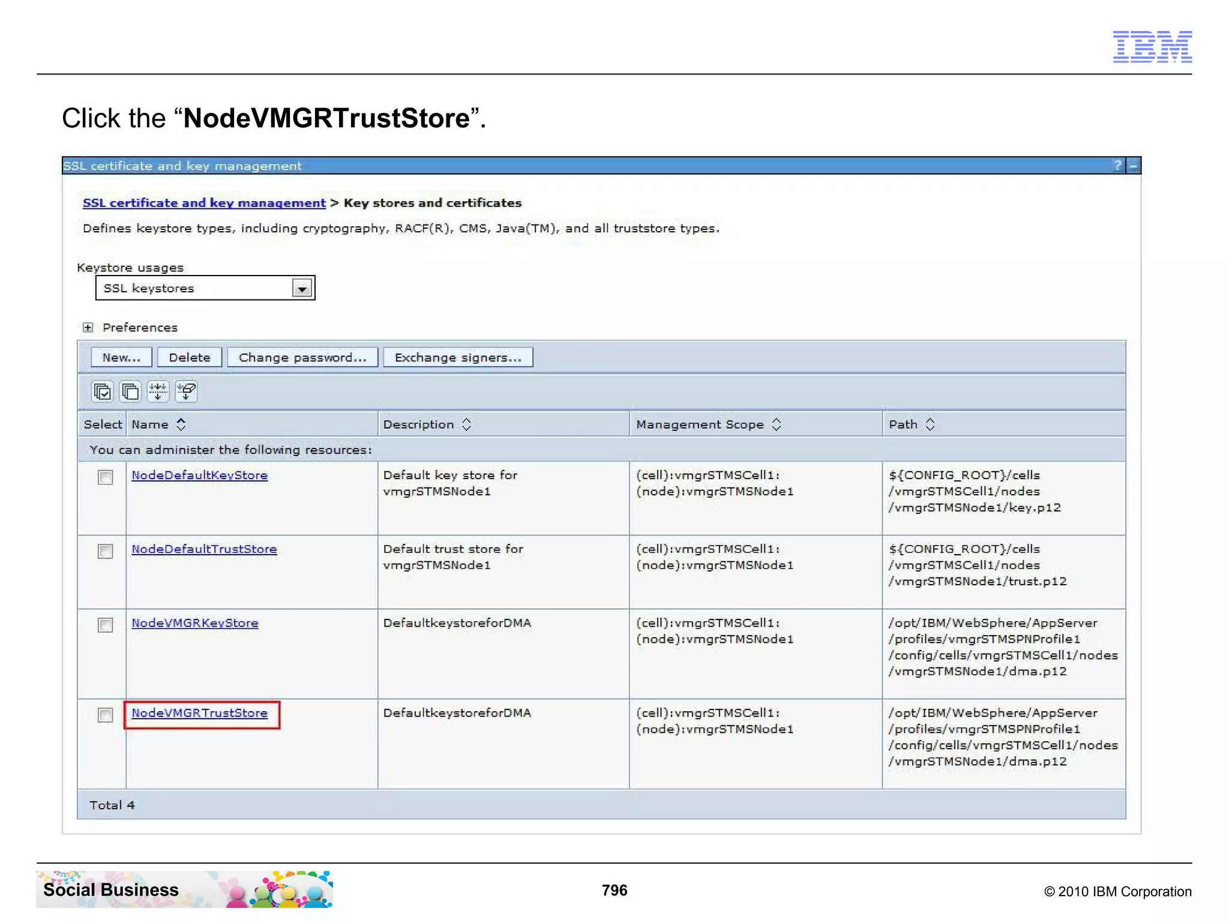Click the New... button
1229x922 pixels.
click(x=121, y=357)
